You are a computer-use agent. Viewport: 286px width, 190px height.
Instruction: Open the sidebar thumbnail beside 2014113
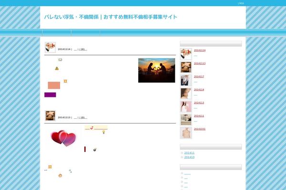[x=186, y=106]
